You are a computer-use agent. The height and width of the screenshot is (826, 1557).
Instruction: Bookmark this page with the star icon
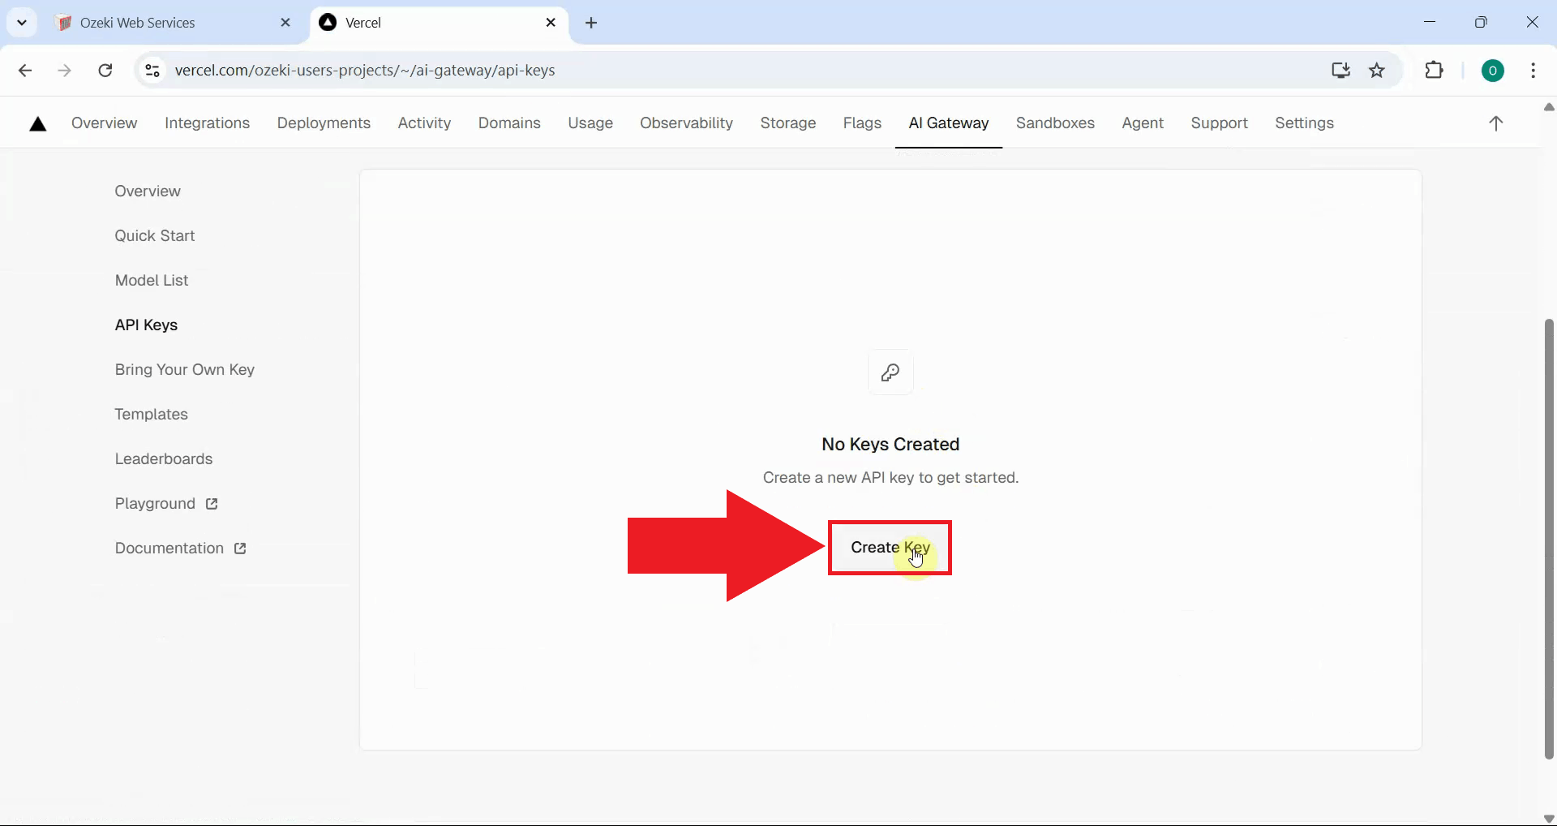(1378, 70)
